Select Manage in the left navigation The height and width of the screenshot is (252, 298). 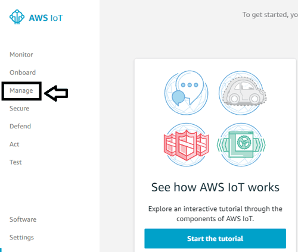(x=21, y=90)
